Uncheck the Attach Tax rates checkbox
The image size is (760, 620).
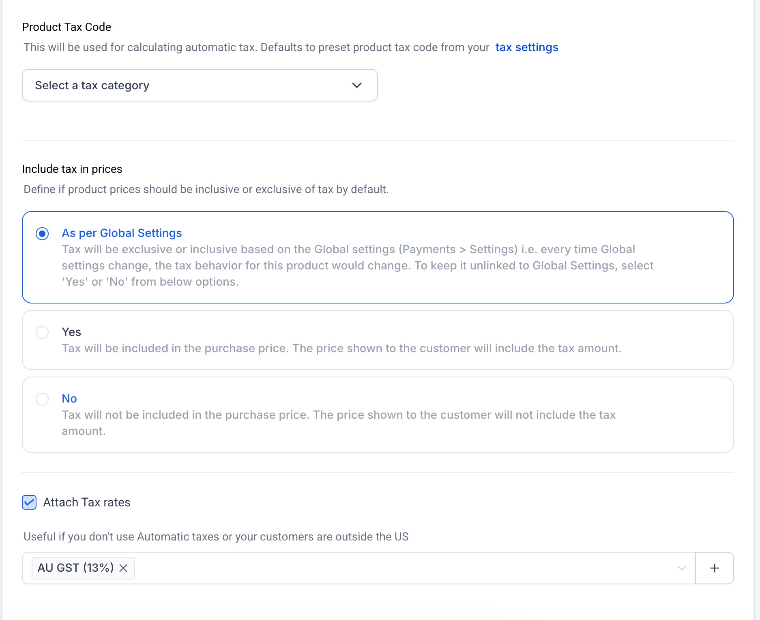pos(29,502)
